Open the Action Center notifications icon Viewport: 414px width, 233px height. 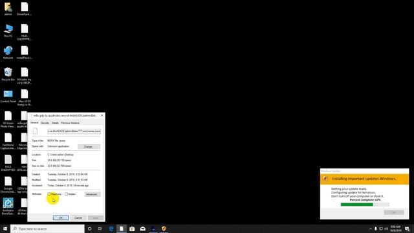click(408, 228)
